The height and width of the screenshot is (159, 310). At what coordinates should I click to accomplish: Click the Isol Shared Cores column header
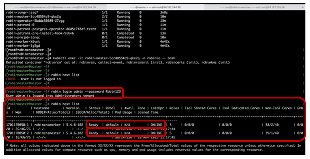coord(201,108)
